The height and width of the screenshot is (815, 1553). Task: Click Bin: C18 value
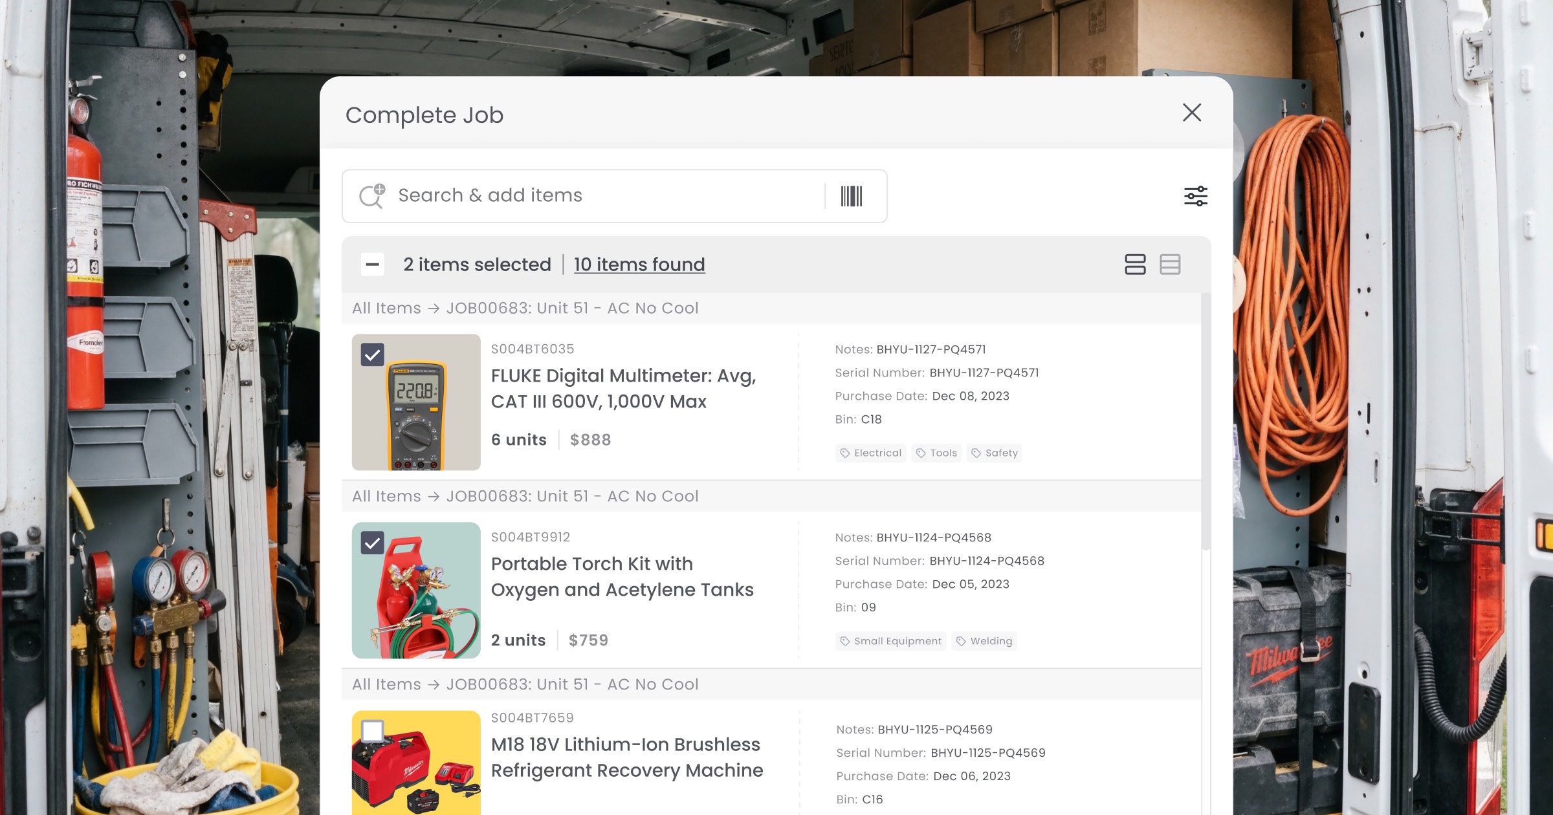[x=871, y=419]
